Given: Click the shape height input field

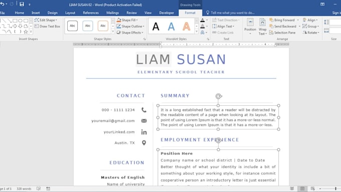Looking at the screenshot, I should 335,22.
